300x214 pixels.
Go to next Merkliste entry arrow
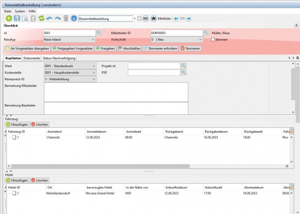tap(189, 18)
